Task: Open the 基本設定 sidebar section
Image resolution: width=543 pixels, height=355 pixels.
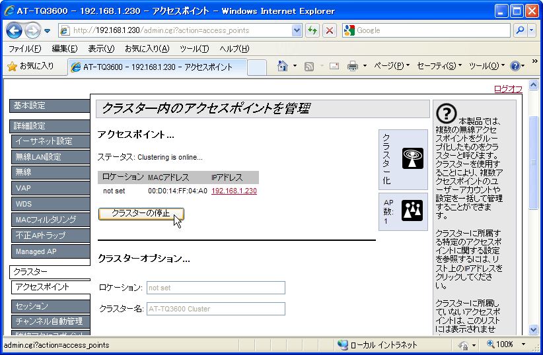Action: (x=50, y=106)
